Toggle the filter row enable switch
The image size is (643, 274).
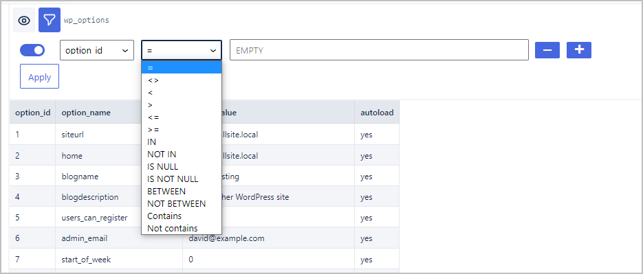pyautogui.click(x=32, y=50)
